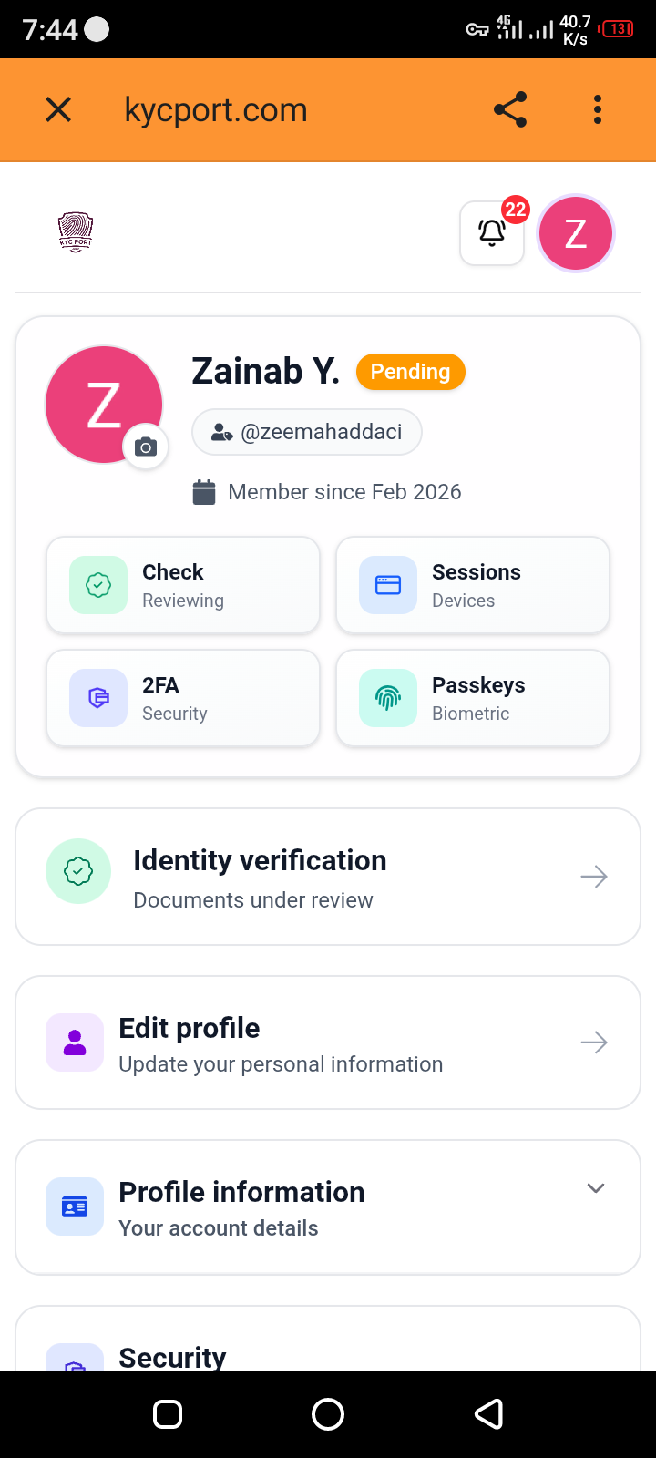Close the browser tab with X
This screenshot has width=656, height=1458.
coord(58,109)
